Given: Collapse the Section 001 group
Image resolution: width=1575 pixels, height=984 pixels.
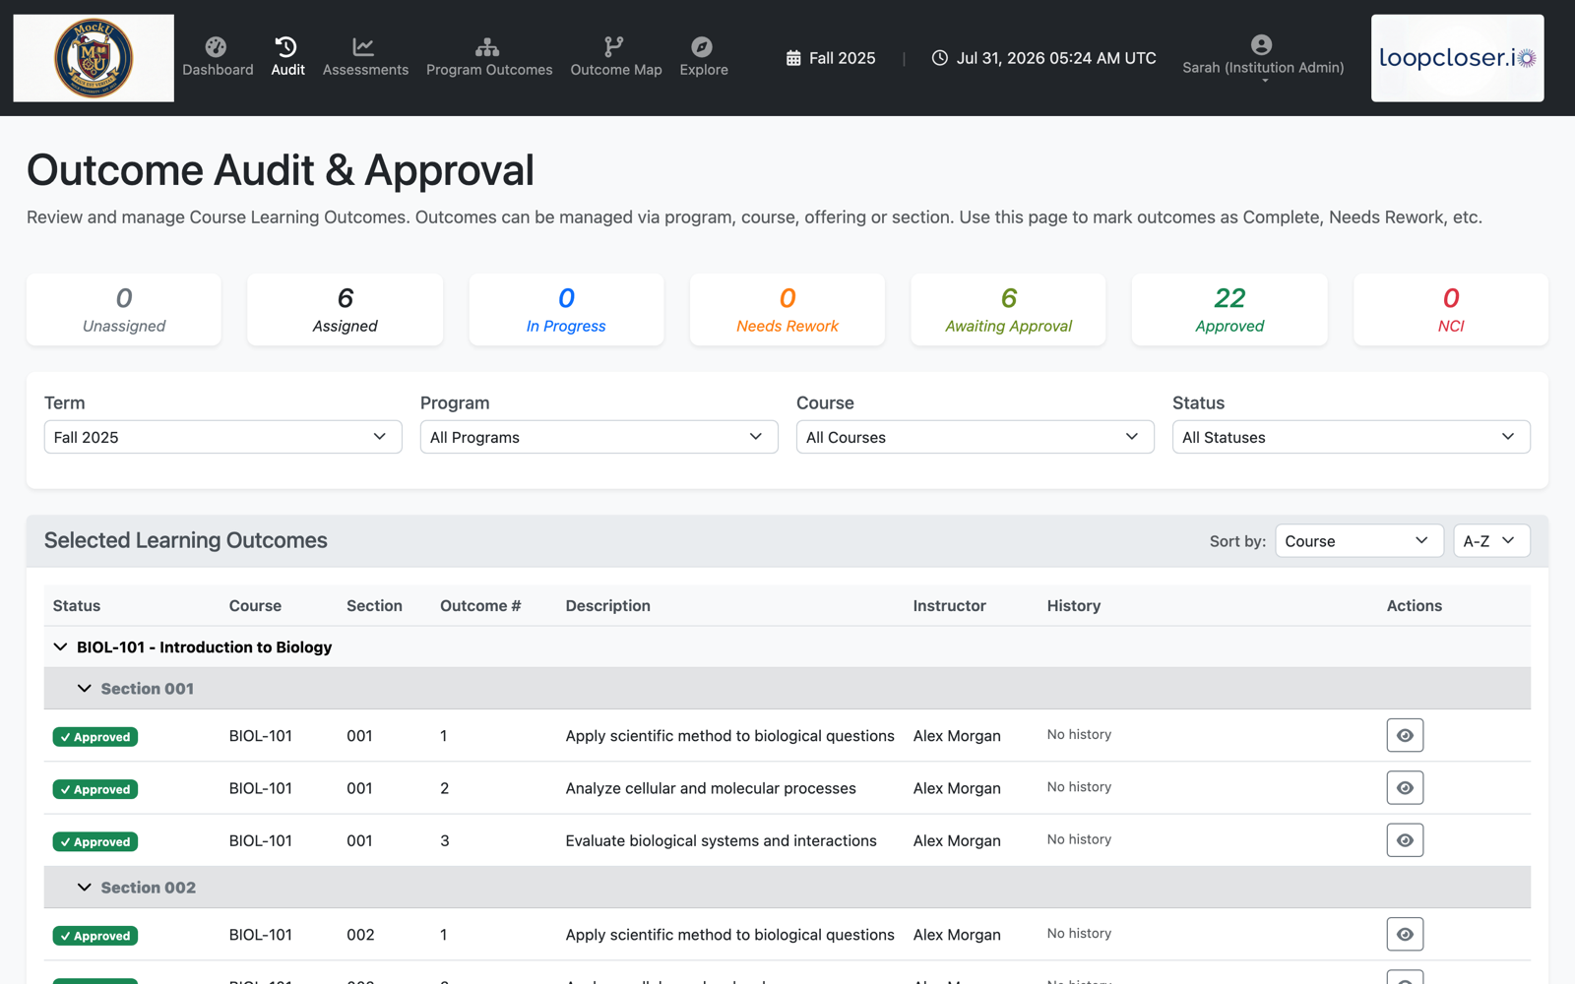Looking at the screenshot, I should [85, 689].
